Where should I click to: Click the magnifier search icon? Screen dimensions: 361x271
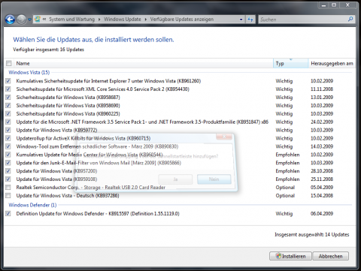pos(350,19)
